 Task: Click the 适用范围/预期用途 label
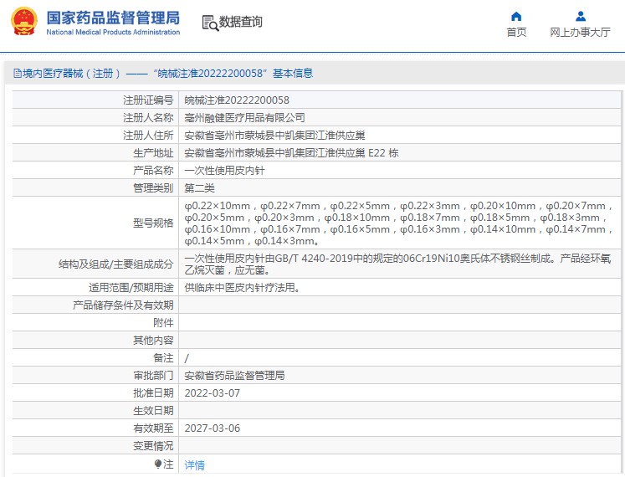pyautogui.click(x=131, y=288)
